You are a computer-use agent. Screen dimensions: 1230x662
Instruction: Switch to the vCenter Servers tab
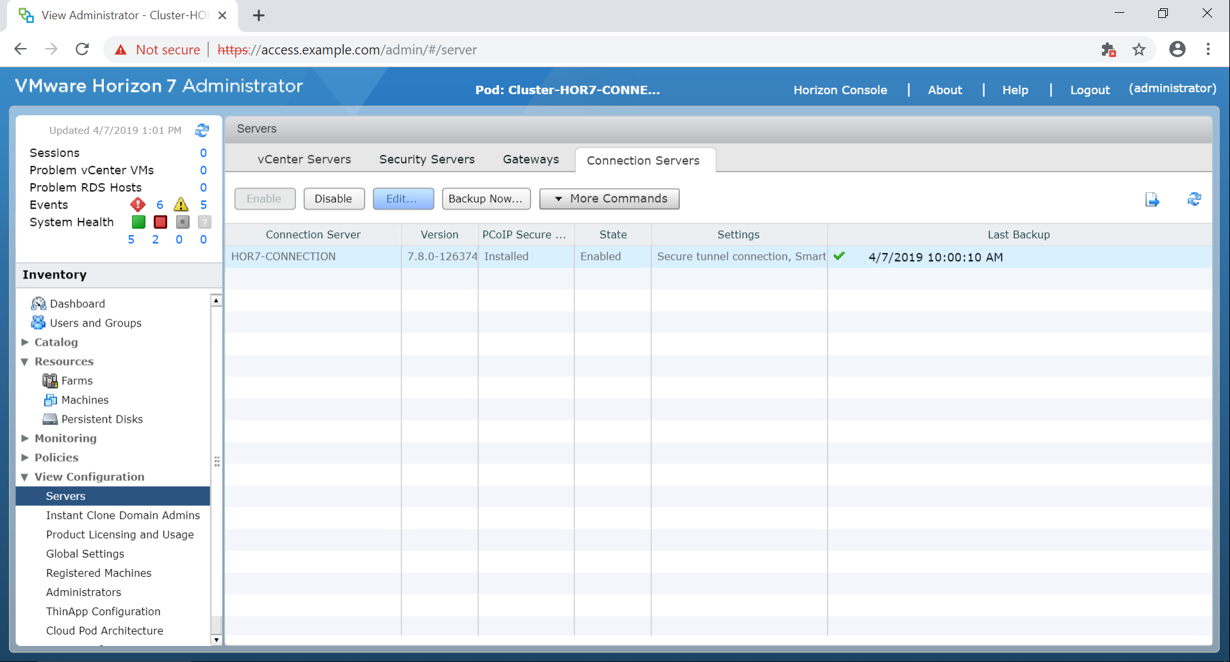304,159
